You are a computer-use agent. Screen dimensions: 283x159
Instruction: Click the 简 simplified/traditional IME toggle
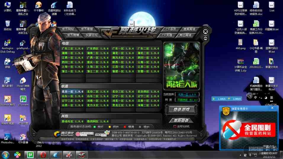pos(271,98)
